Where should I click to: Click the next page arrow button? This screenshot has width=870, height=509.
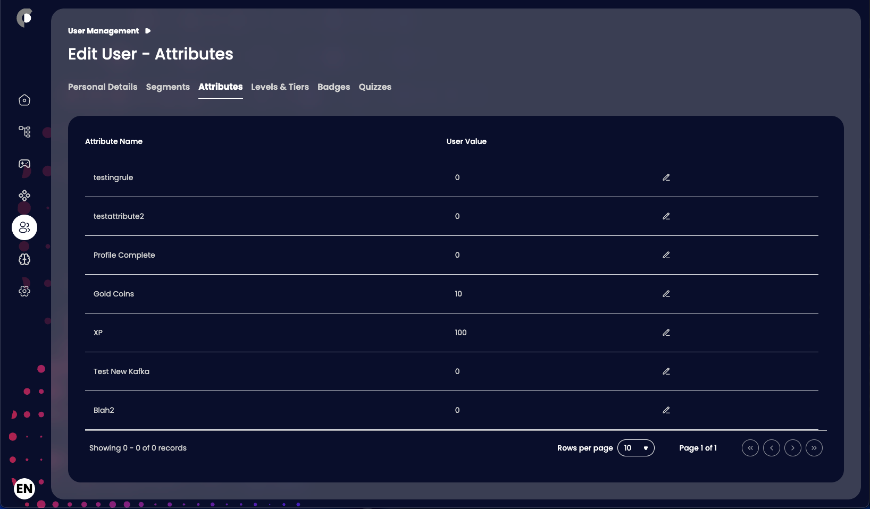point(793,448)
